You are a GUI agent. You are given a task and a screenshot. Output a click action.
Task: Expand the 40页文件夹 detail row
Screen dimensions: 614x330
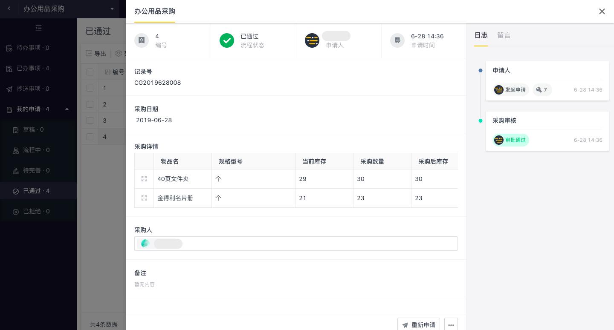144,179
